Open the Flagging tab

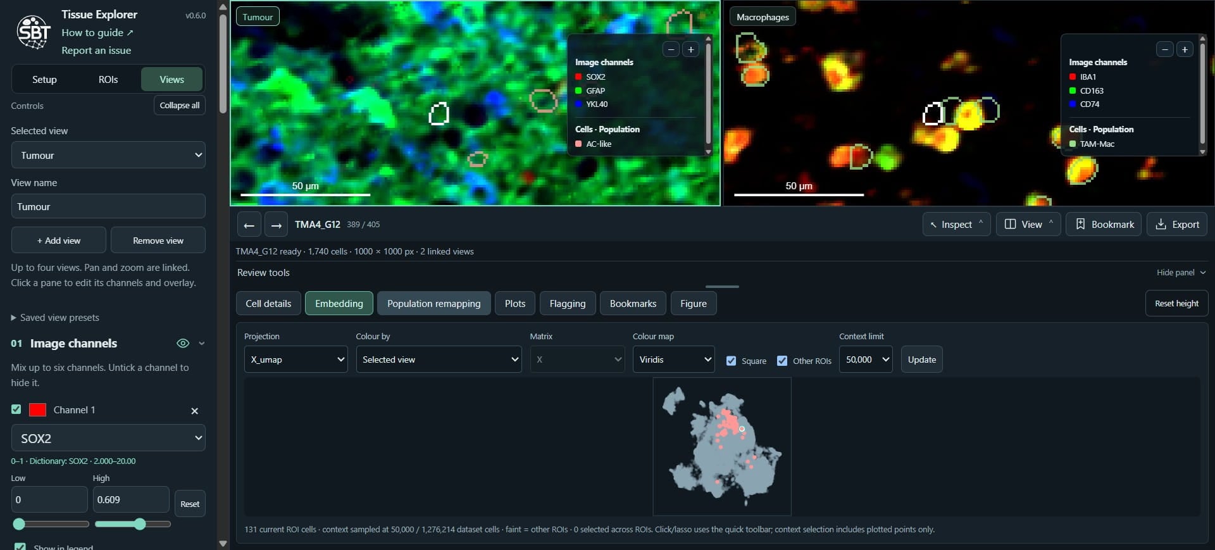tap(568, 304)
